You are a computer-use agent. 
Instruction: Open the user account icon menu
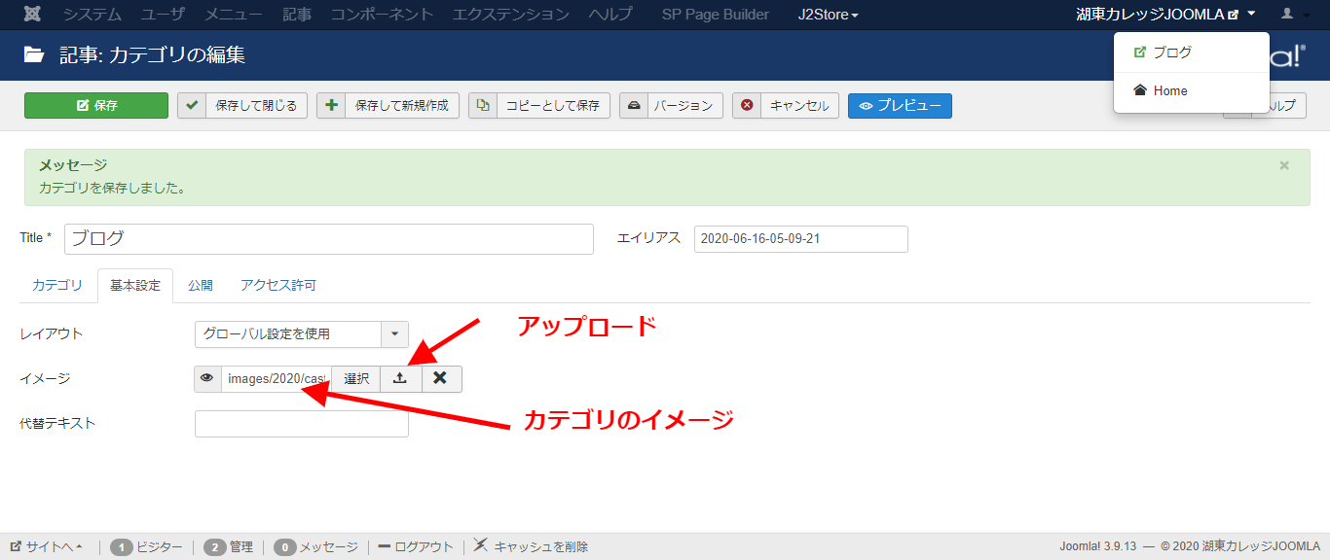pos(1294,15)
